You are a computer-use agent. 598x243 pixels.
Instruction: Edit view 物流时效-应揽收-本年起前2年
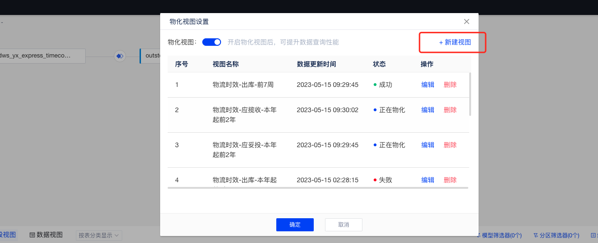pyautogui.click(x=428, y=110)
